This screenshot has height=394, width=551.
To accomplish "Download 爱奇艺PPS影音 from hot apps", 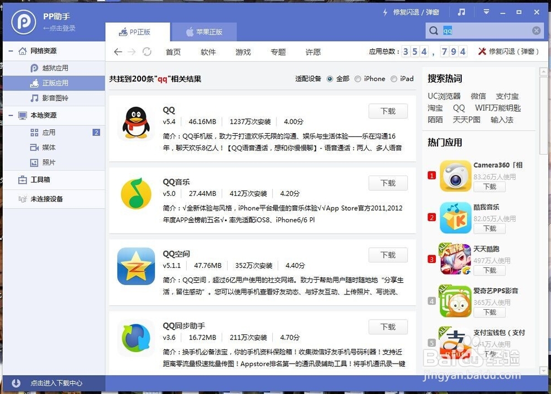I will [x=489, y=312].
